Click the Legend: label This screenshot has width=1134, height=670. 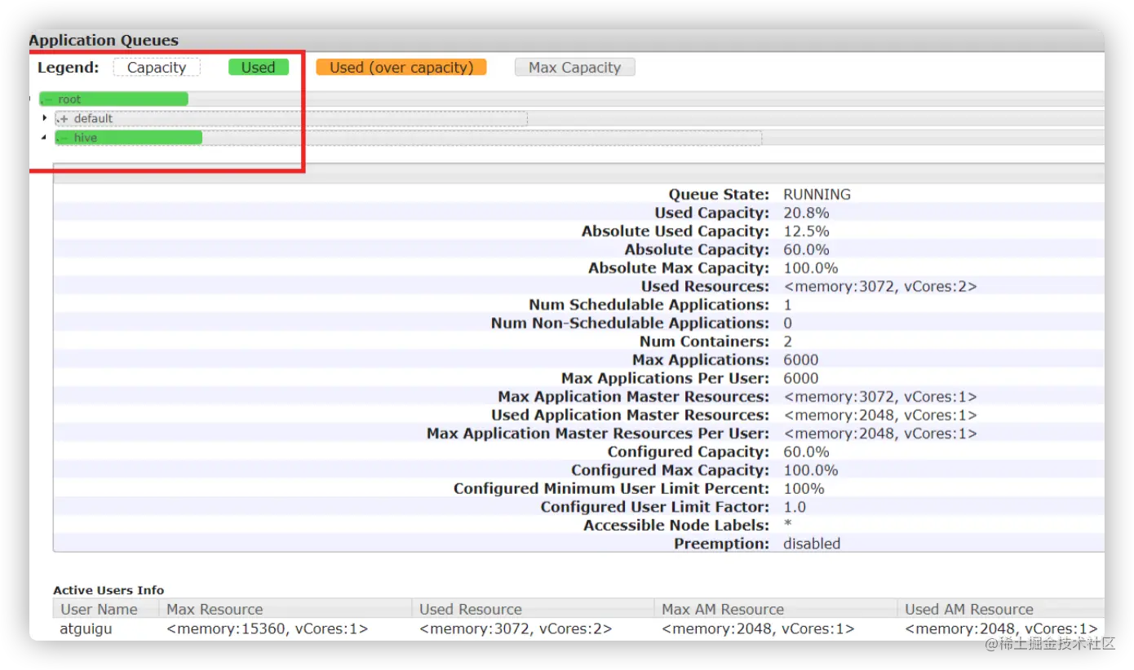click(69, 68)
